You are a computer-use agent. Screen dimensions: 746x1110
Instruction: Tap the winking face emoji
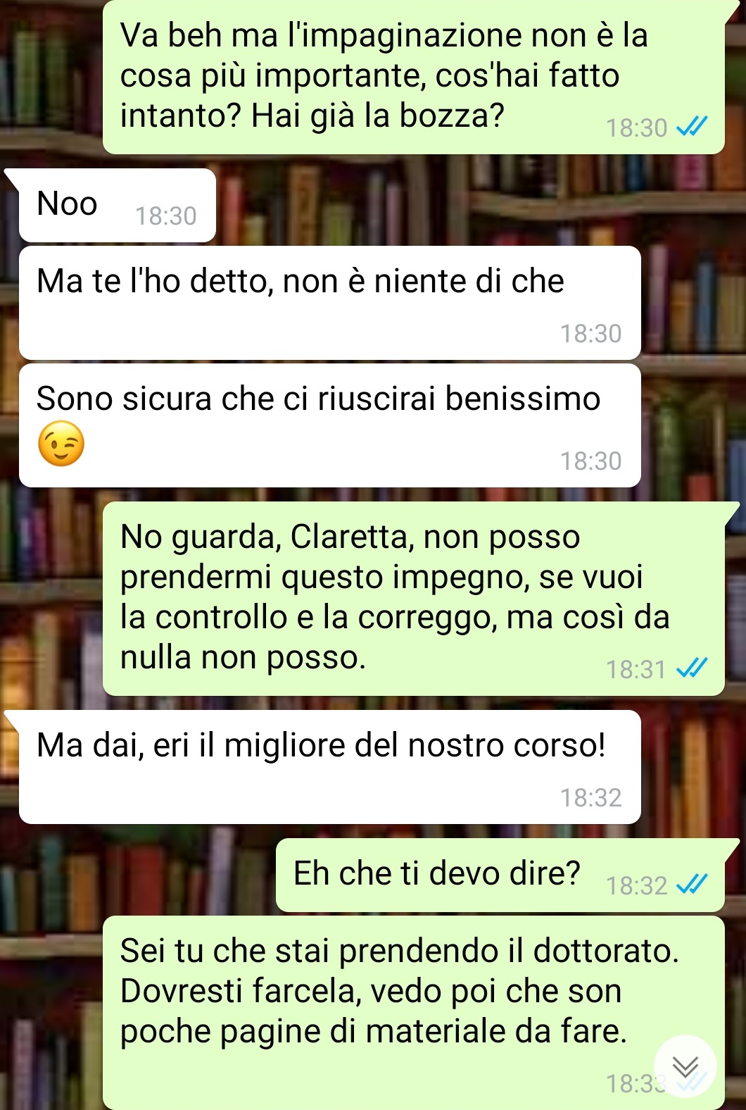[x=61, y=444]
